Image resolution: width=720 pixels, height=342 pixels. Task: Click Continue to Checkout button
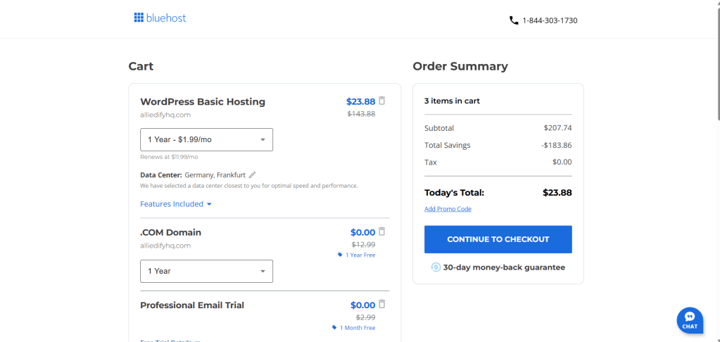[498, 239]
